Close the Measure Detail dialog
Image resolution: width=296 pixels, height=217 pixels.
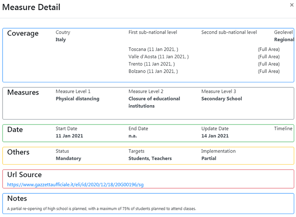(x=292, y=5)
